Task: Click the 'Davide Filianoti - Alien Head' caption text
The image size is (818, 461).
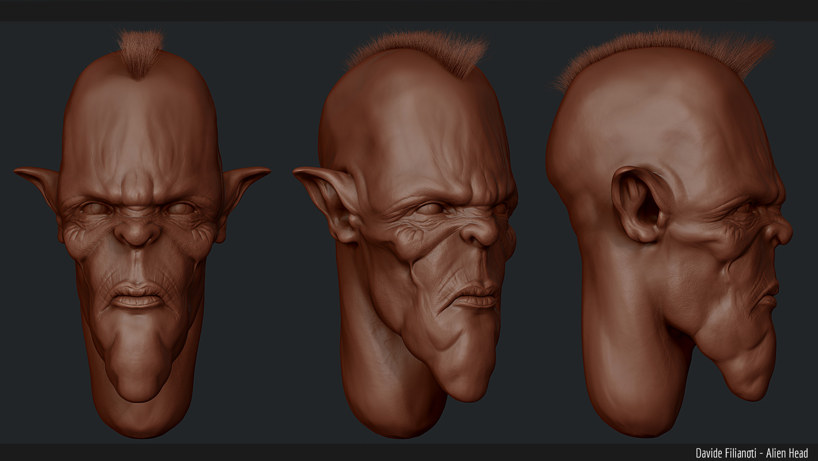Action: tap(752, 453)
